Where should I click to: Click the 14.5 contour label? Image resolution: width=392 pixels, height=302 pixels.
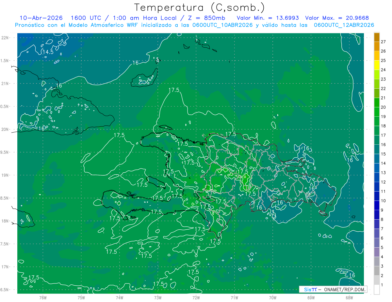(48, 52)
